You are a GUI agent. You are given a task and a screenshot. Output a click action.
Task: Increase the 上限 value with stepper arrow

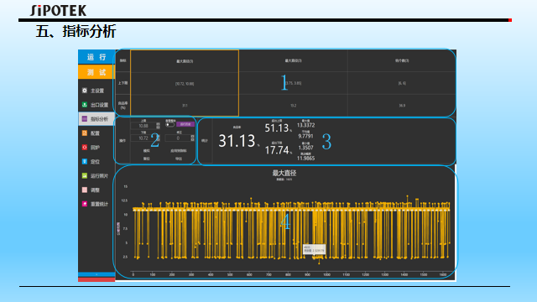(x=158, y=124)
